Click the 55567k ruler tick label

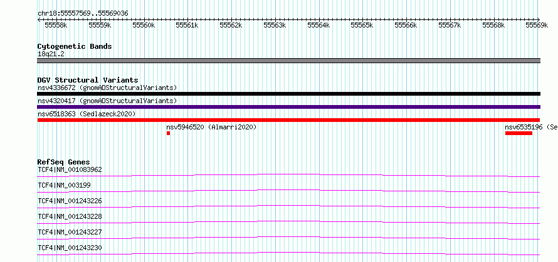click(x=450, y=25)
